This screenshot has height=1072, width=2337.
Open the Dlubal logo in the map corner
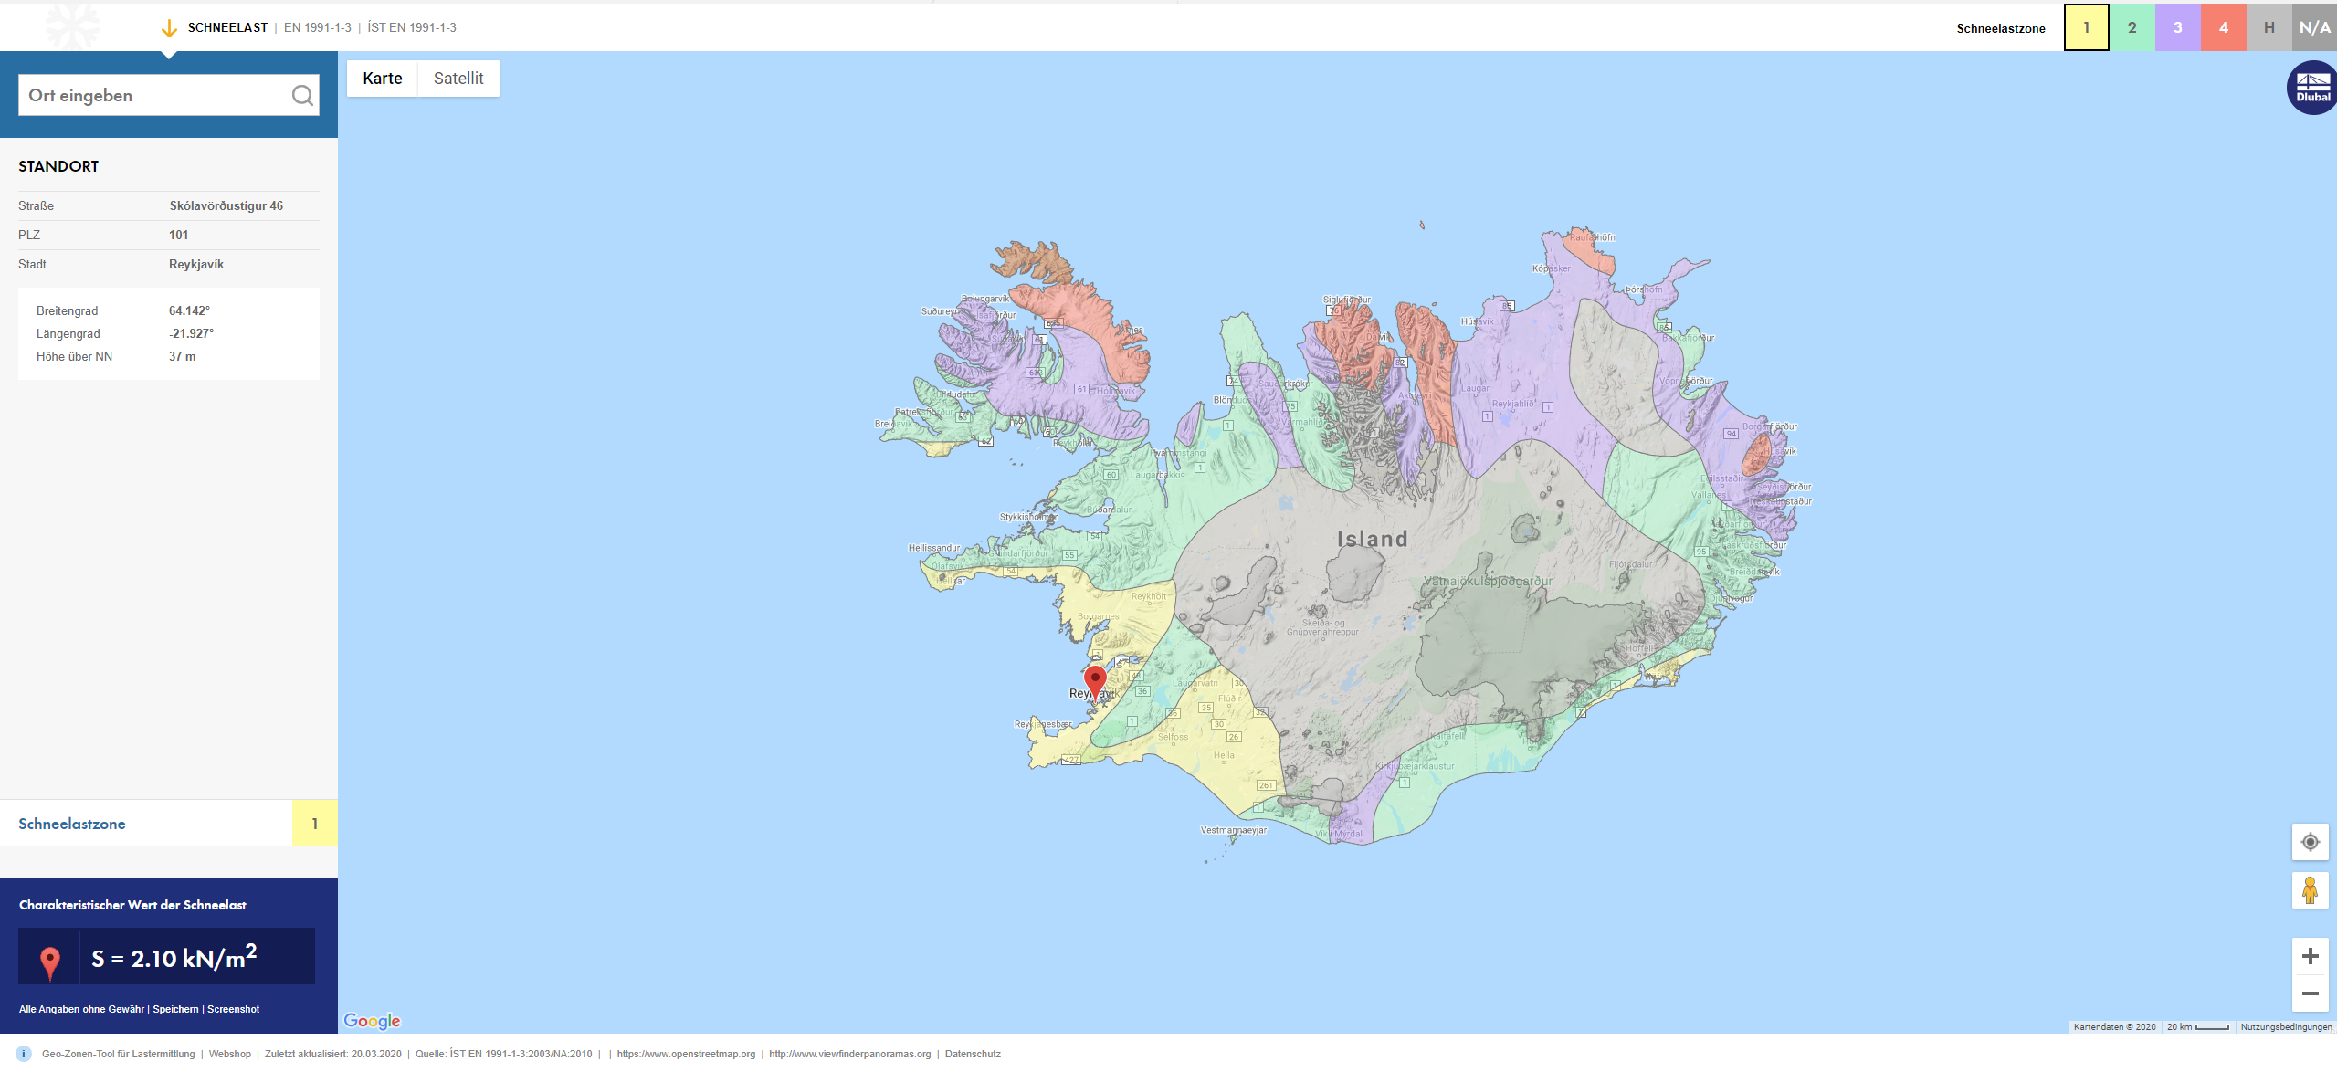point(2311,87)
